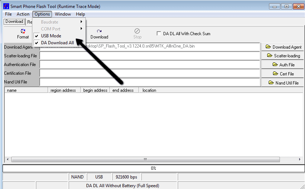Switch to the Download tab

[15, 21]
